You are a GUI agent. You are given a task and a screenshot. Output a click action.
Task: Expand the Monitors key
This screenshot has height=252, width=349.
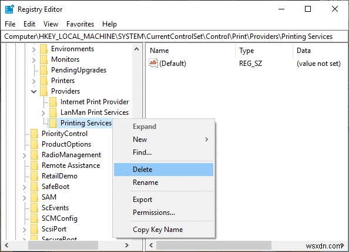tap(34, 60)
